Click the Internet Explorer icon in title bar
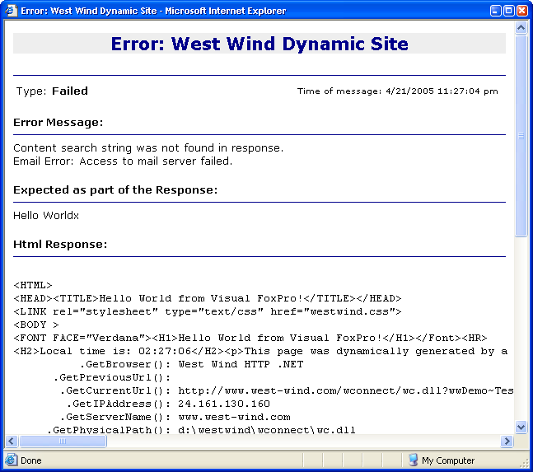Screen dimensions: 533x472 pyautogui.click(x=11, y=11)
